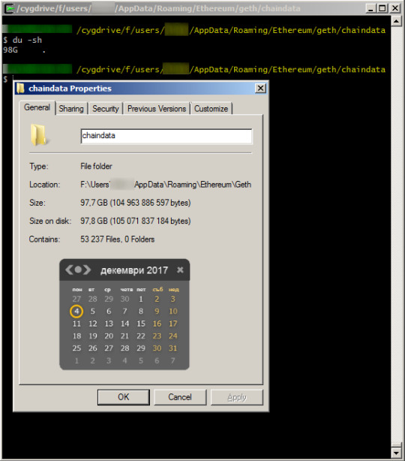The height and width of the screenshot is (461, 405).
Task: Open the Security tab
Action: [106, 109]
